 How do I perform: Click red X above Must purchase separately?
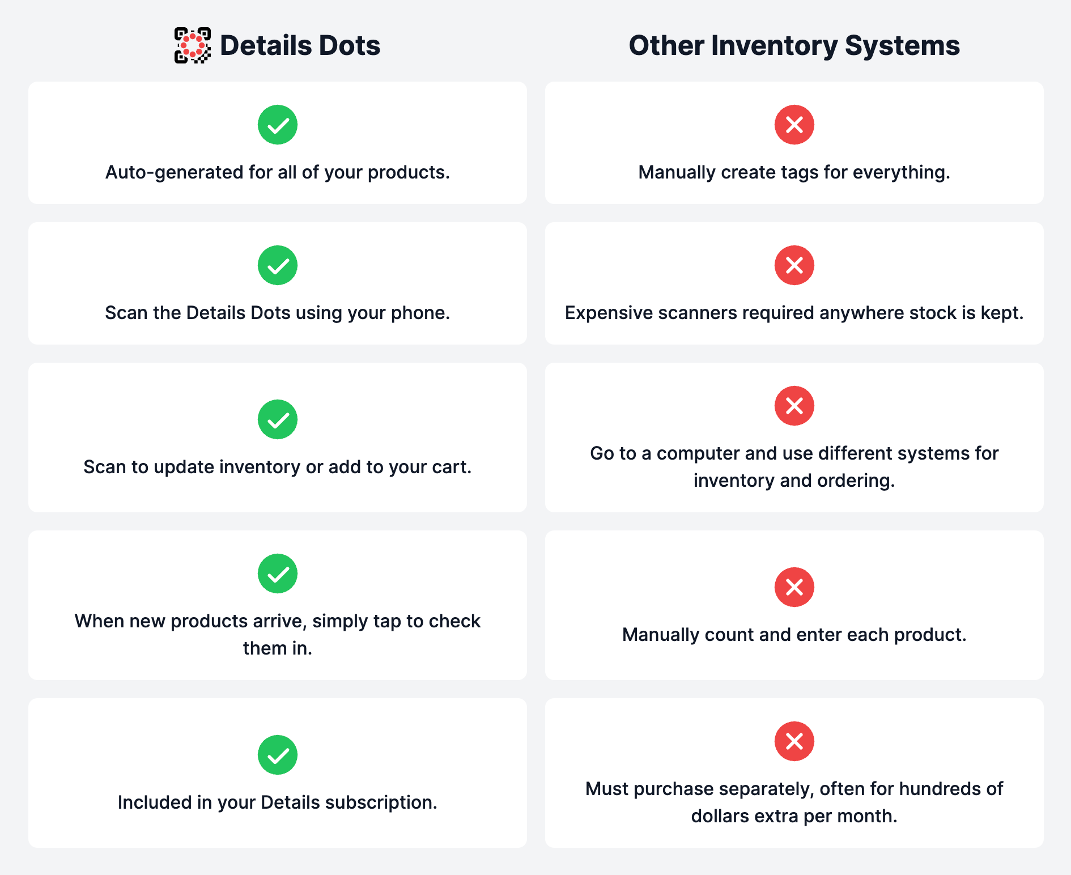click(794, 741)
